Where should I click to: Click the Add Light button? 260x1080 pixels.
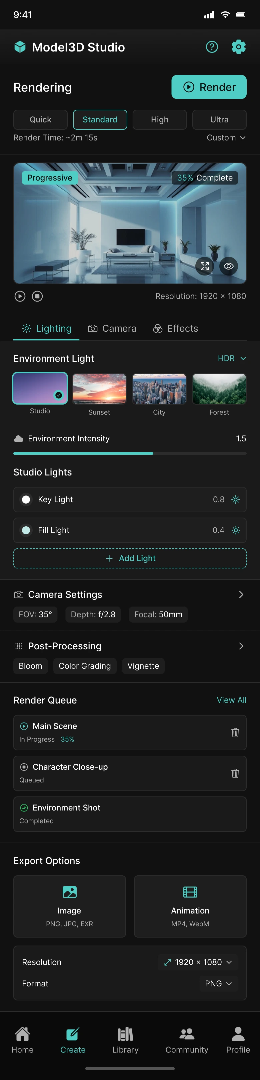(130, 558)
